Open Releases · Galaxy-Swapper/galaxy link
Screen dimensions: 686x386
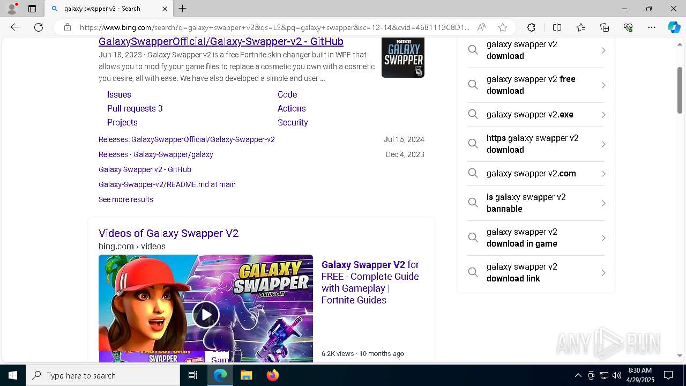(x=156, y=154)
